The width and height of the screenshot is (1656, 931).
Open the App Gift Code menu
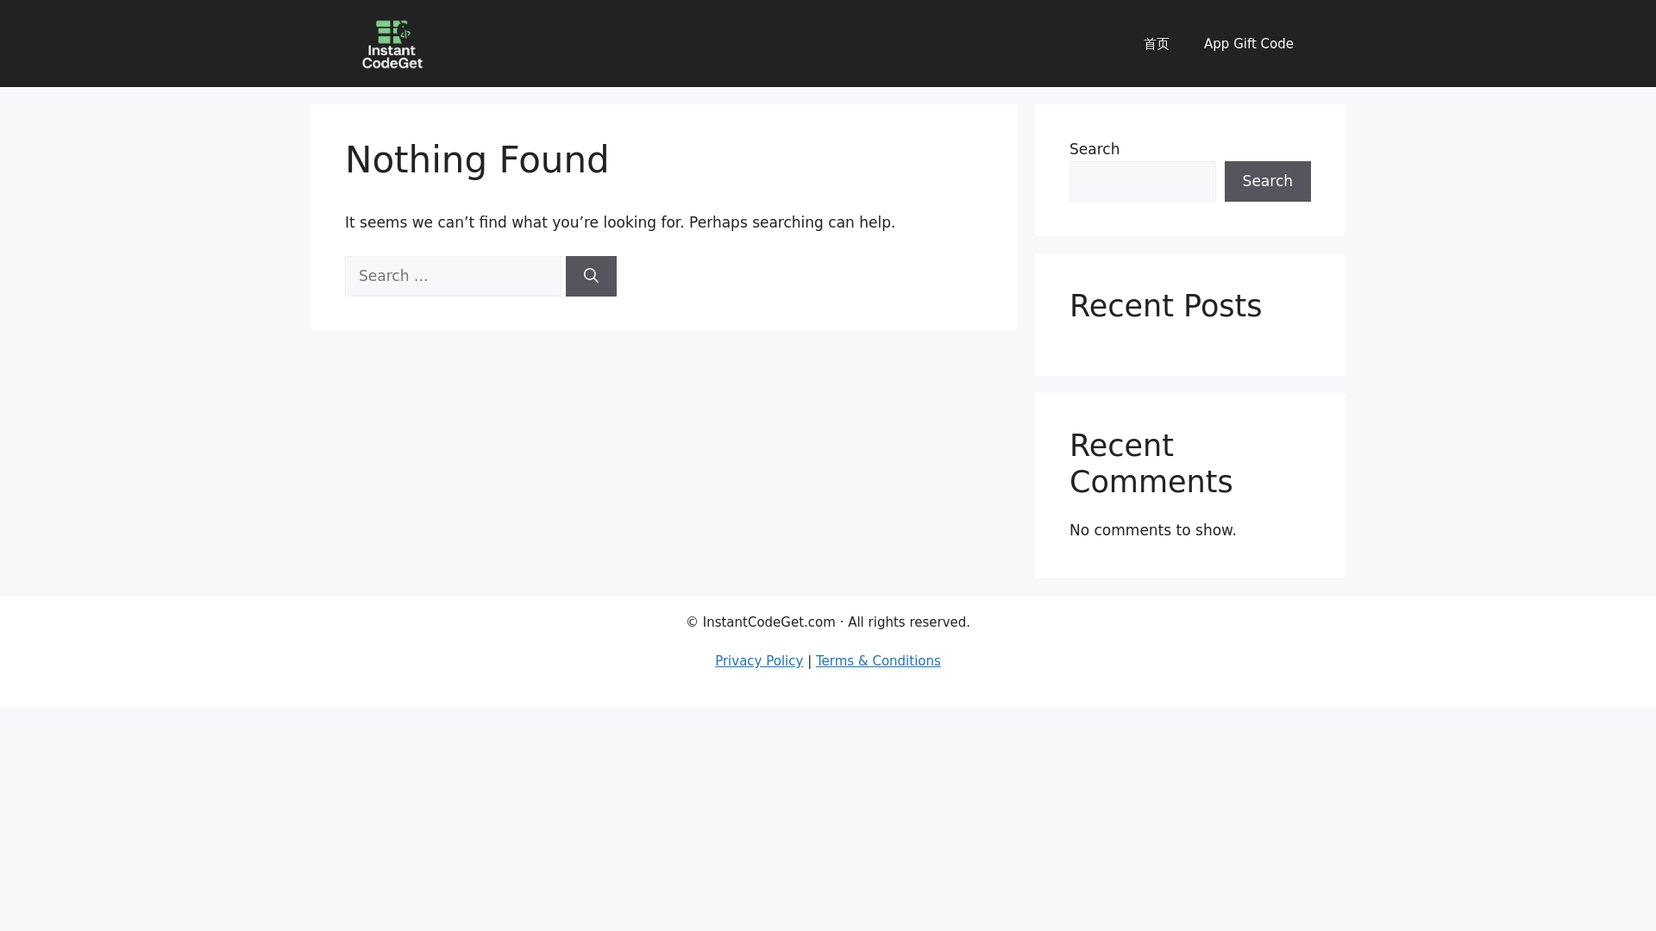point(1248,44)
